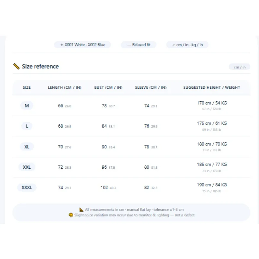Click the BUST (CM / IN) column header
Screen dimensions: 259x259
(108, 87)
